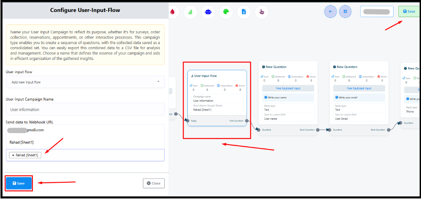Select the blue robot icon
This screenshot has height=199, width=421.
point(208,12)
